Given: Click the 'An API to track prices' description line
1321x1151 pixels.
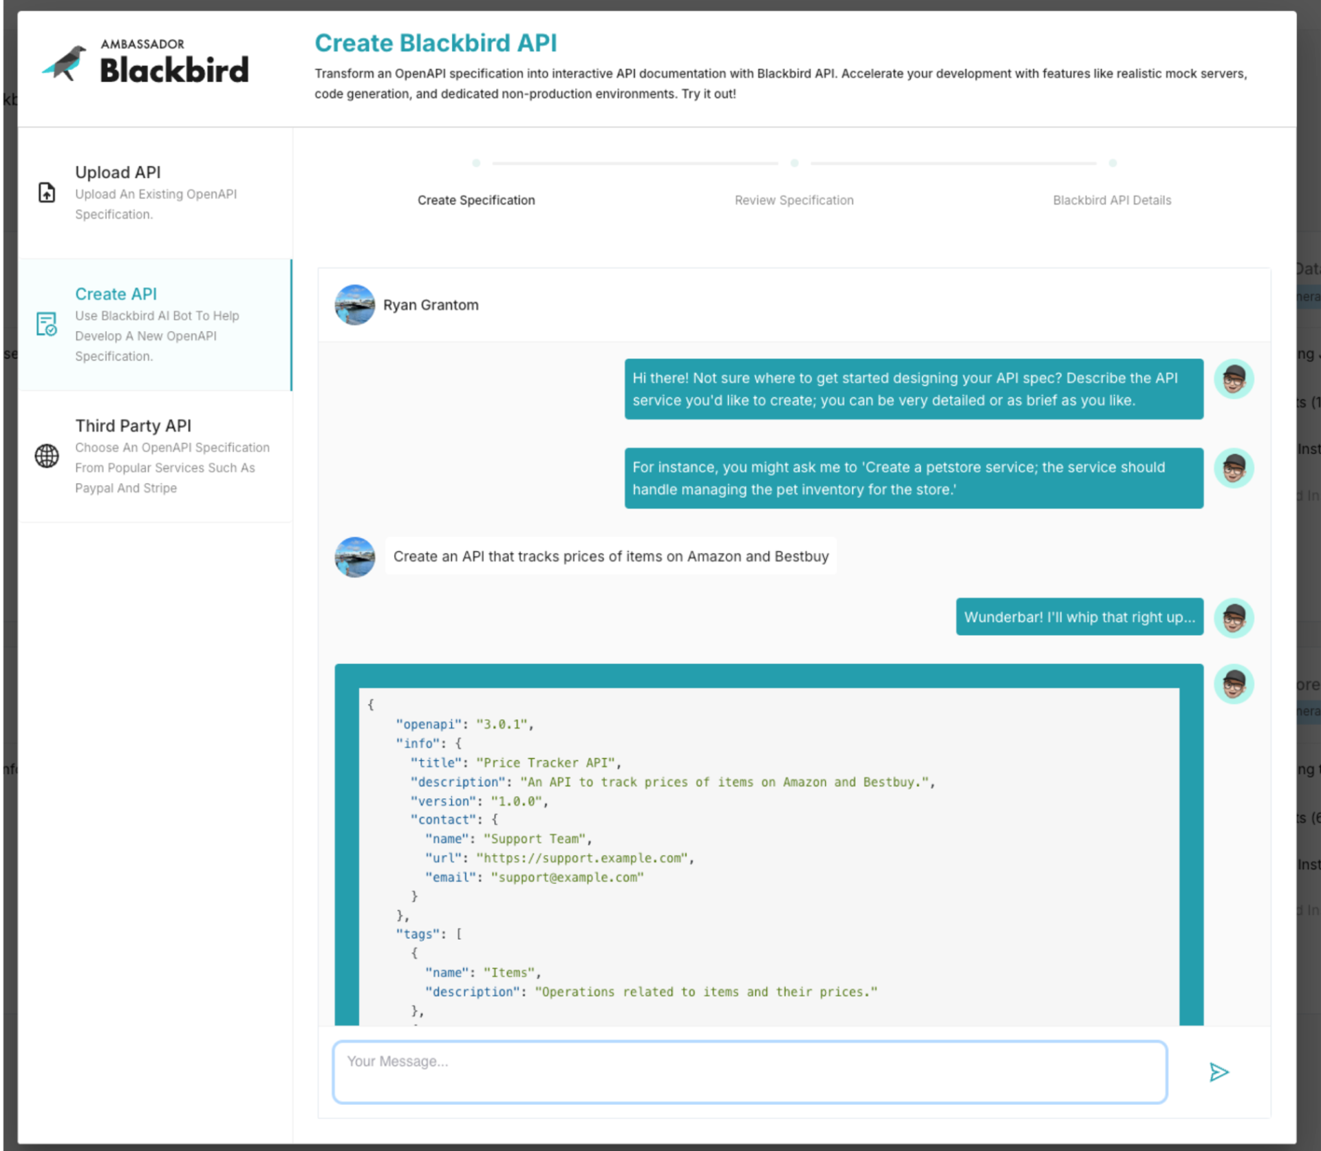Looking at the screenshot, I should pyautogui.click(x=672, y=782).
